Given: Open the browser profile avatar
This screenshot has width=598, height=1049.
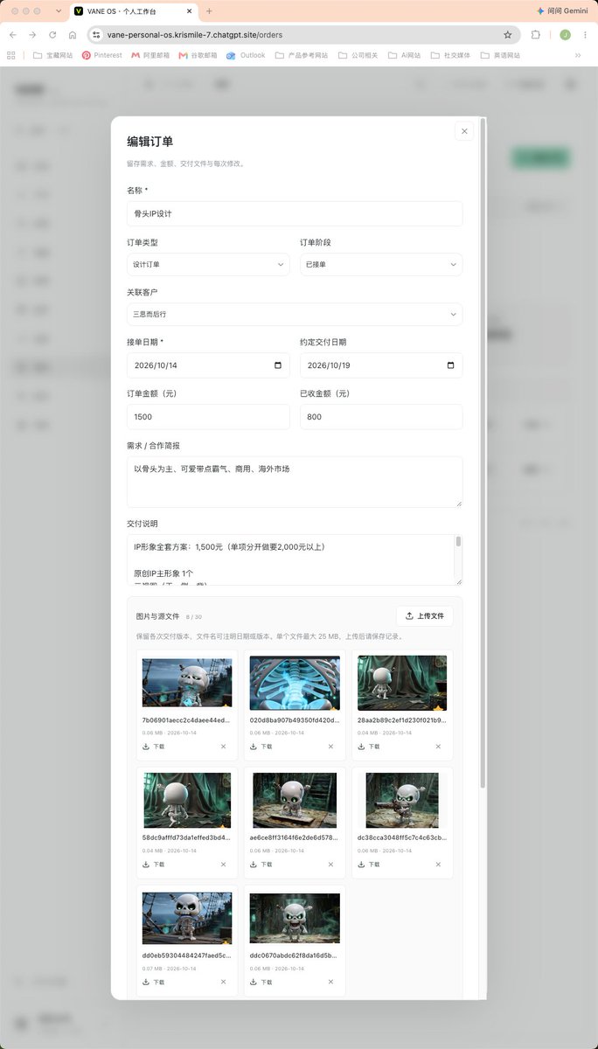Looking at the screenshot, I should click(565, 34).
